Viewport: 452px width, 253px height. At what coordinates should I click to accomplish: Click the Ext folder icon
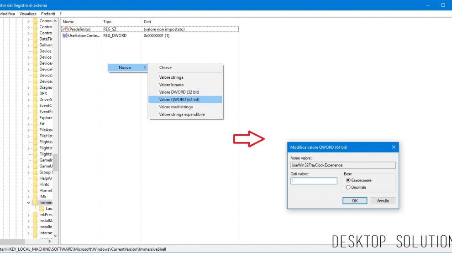pyautogui.click(x=35, y=124)
